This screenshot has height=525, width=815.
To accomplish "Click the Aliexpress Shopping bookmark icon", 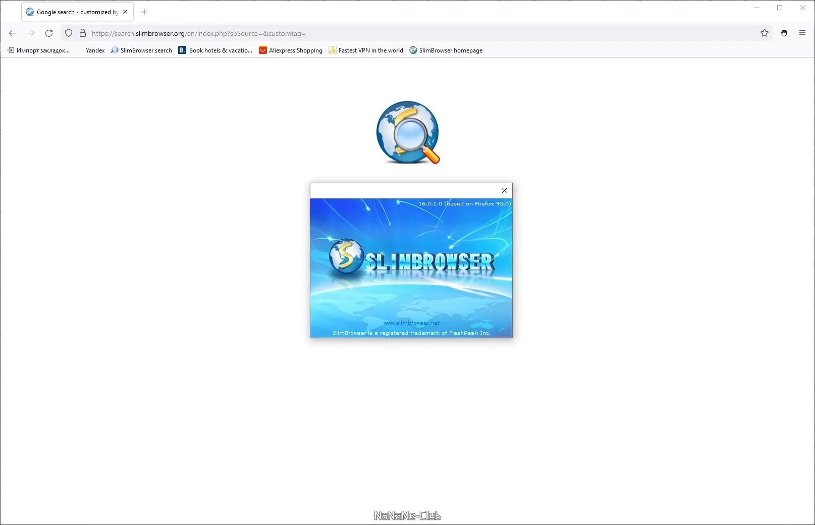I will [x=262, y=50].
